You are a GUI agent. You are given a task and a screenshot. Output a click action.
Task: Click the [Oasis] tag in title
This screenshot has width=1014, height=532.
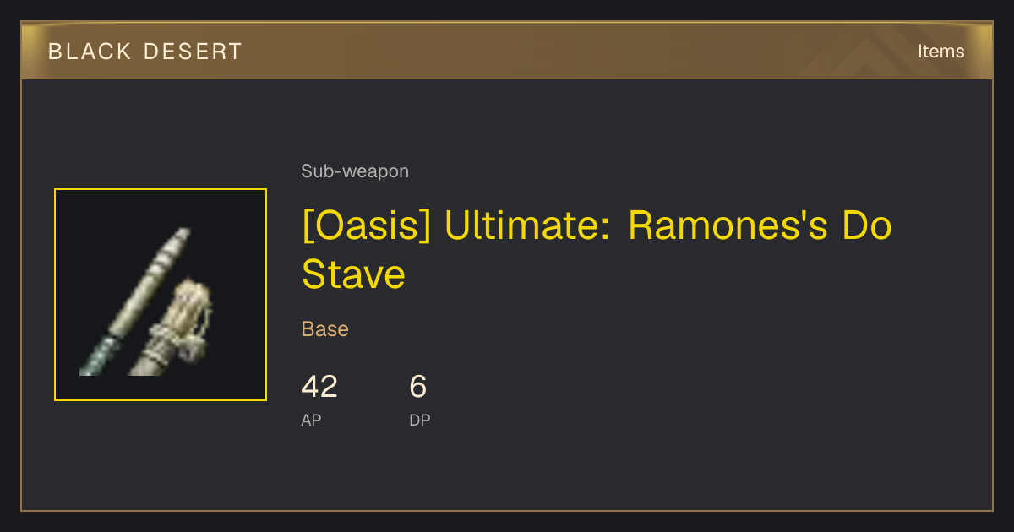pos(367,226)
